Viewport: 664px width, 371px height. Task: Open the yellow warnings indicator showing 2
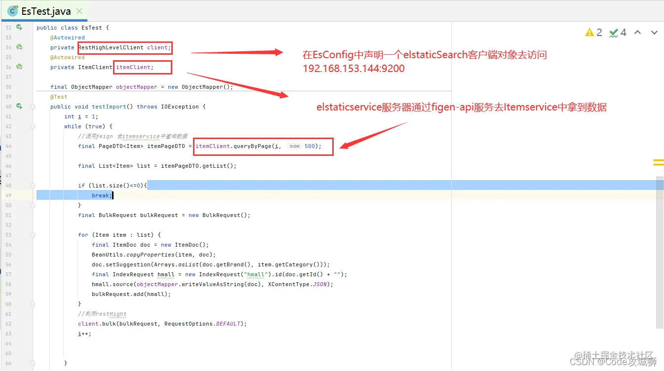(594, 33)
